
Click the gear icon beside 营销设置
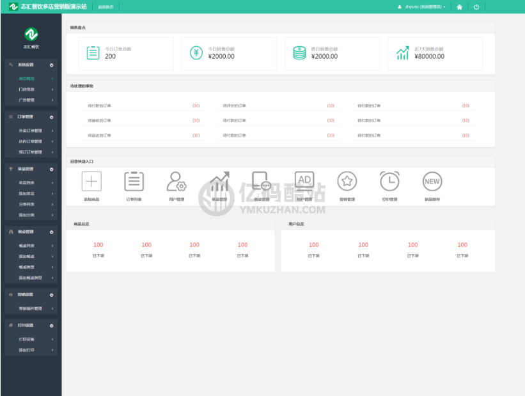(x=11, y=294)
